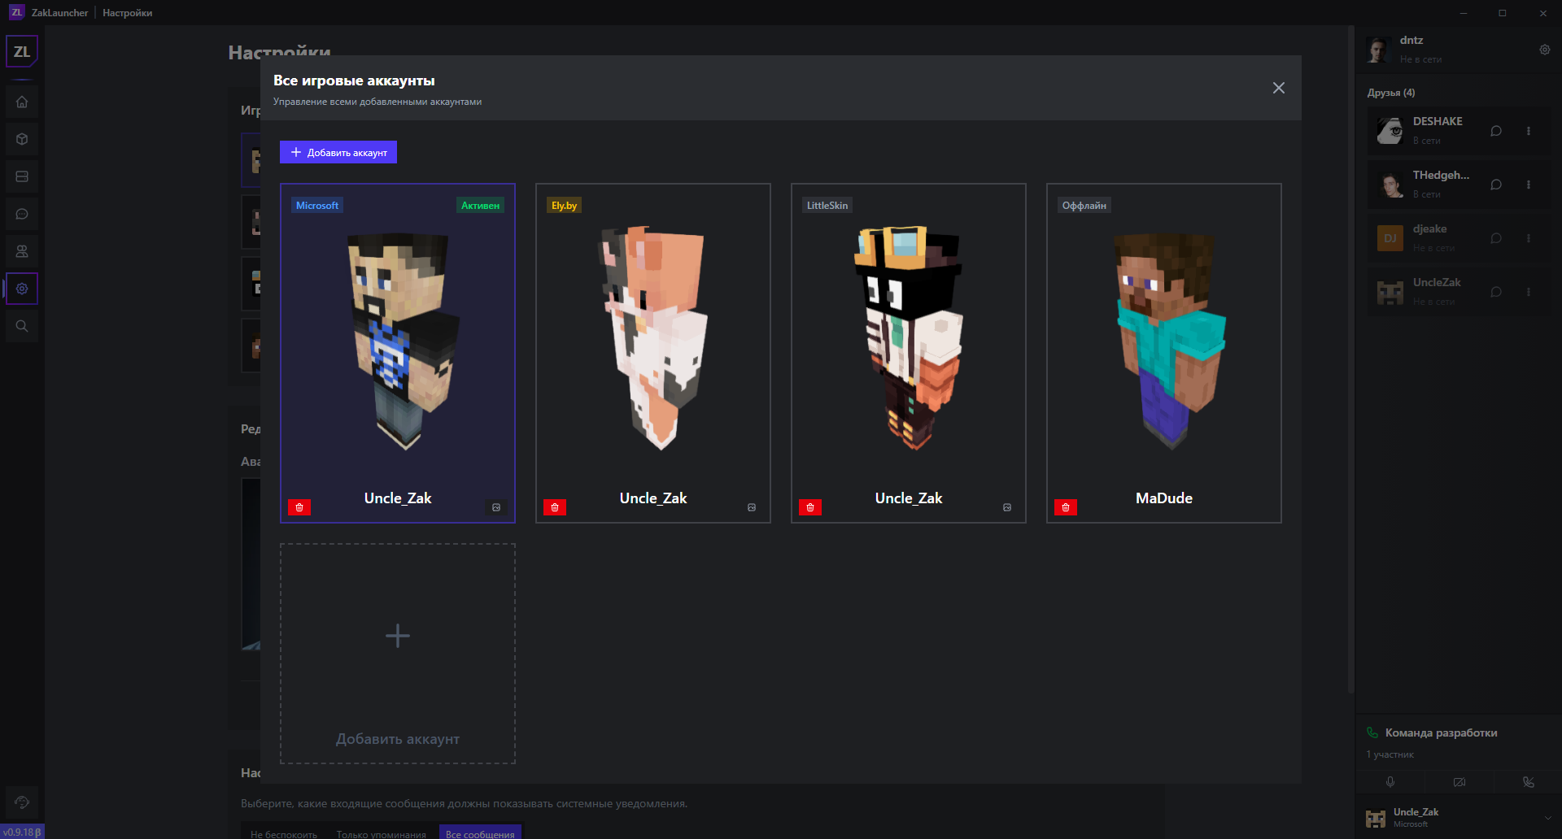
Task: Open Home page in left sidebar
Action: 22,102
